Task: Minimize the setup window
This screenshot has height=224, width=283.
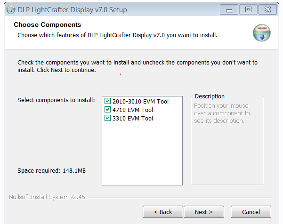Action: [229, 9]
